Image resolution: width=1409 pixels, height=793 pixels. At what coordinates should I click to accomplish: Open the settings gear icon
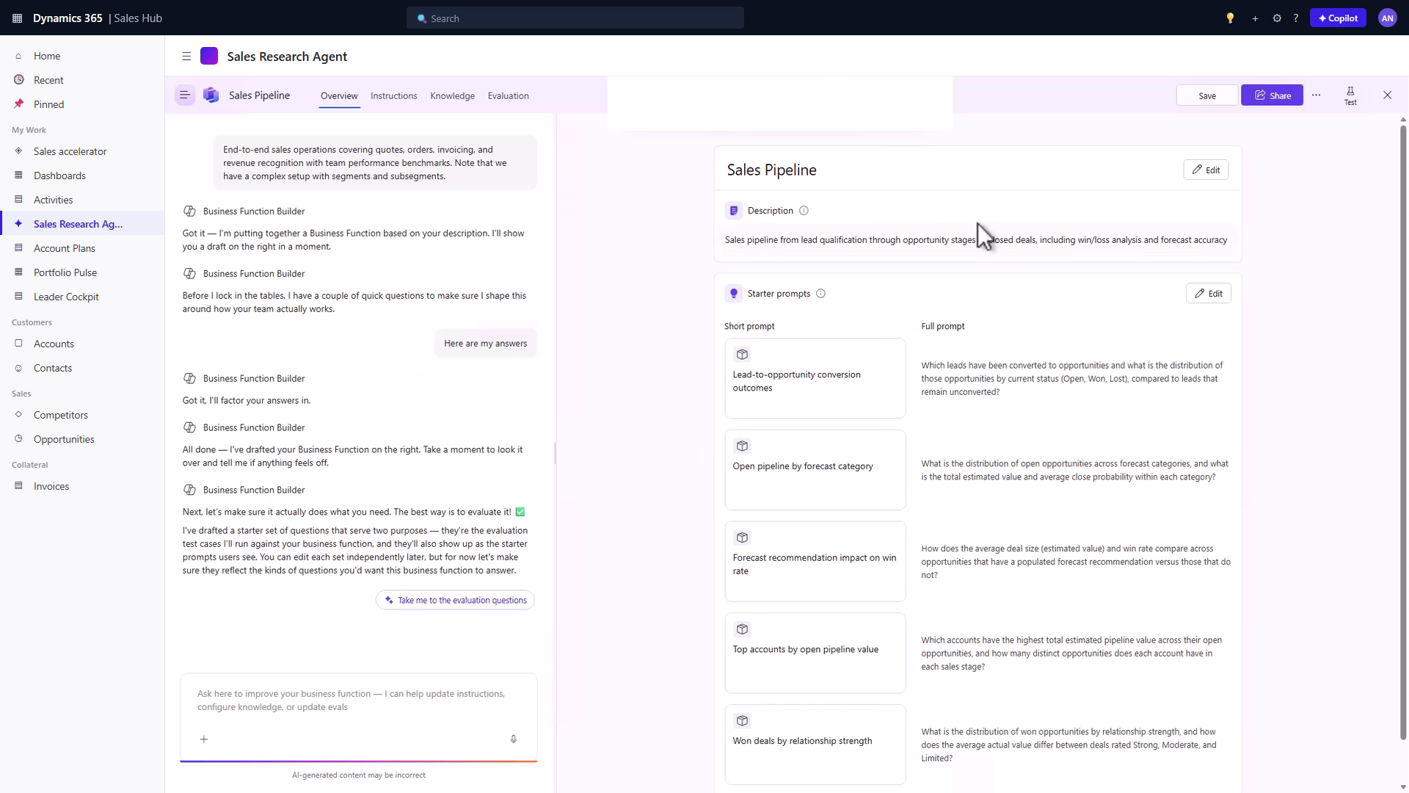coord(1277,18)
